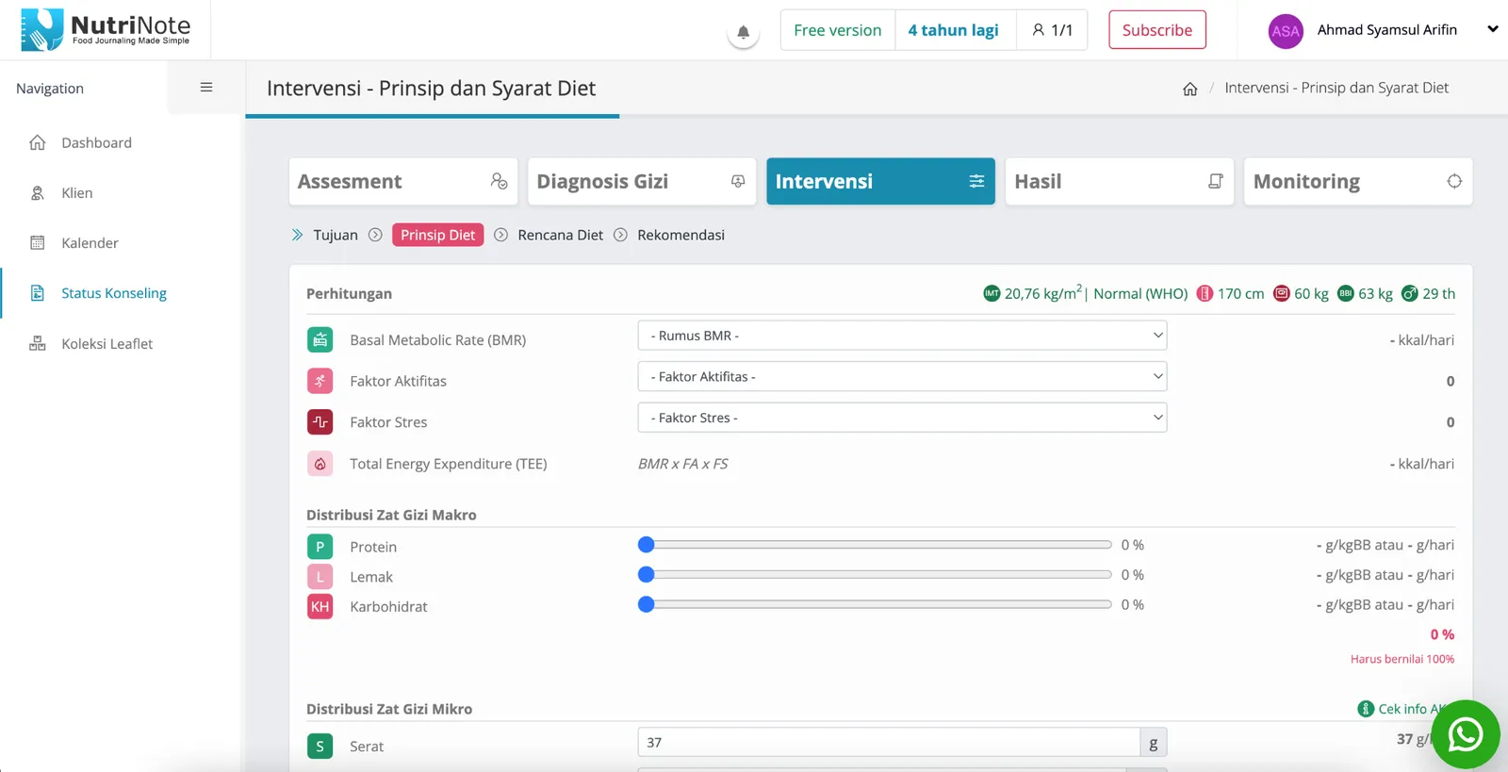Click the IMT badge icon
1508x772 pixels.
[x=992, y=293]
